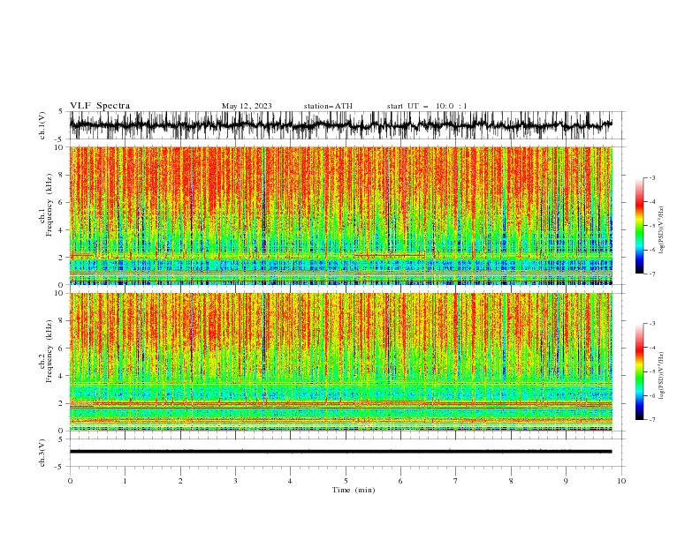Select the date "May 12, 2023"
Image resolution: width=700 pixels, height=540 pixels.
pyautogui.click(x=247, y=106)
